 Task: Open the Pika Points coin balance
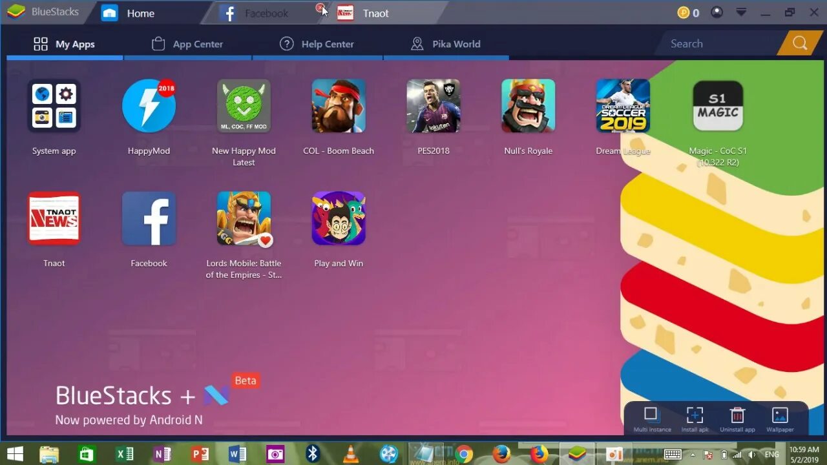[688, 13]
